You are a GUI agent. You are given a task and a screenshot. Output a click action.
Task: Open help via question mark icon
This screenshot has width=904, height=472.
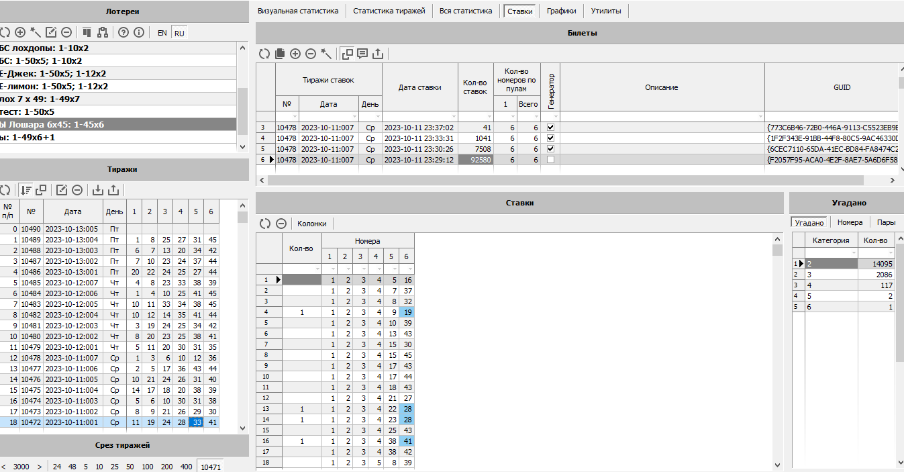123,32
